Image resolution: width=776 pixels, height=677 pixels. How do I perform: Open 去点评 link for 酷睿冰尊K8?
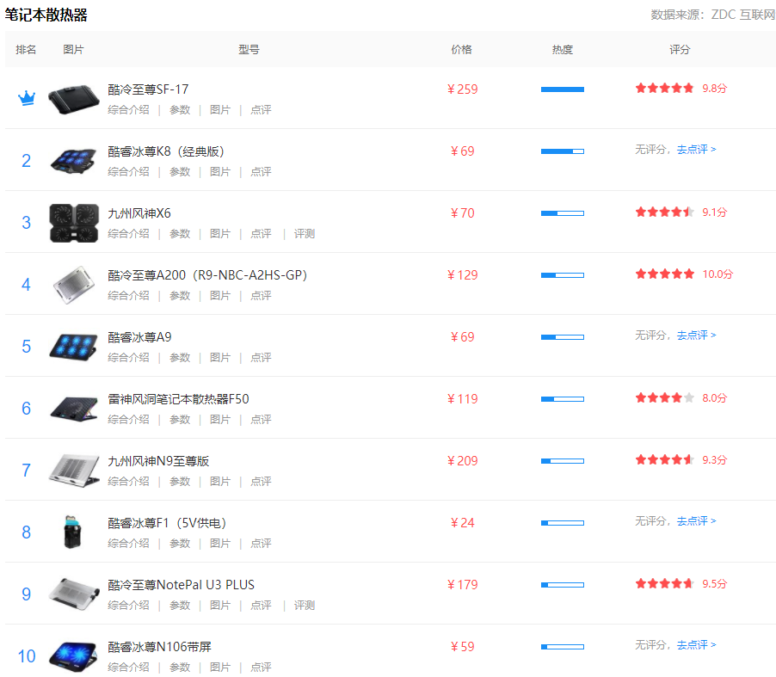(x=696, y=150)
